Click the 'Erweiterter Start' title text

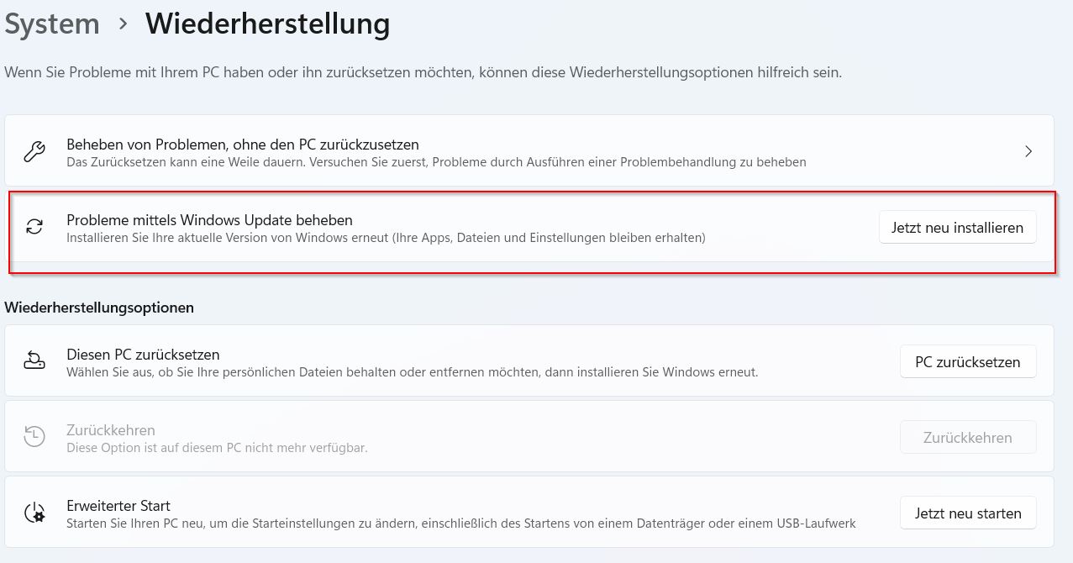[x=118, y=506]
